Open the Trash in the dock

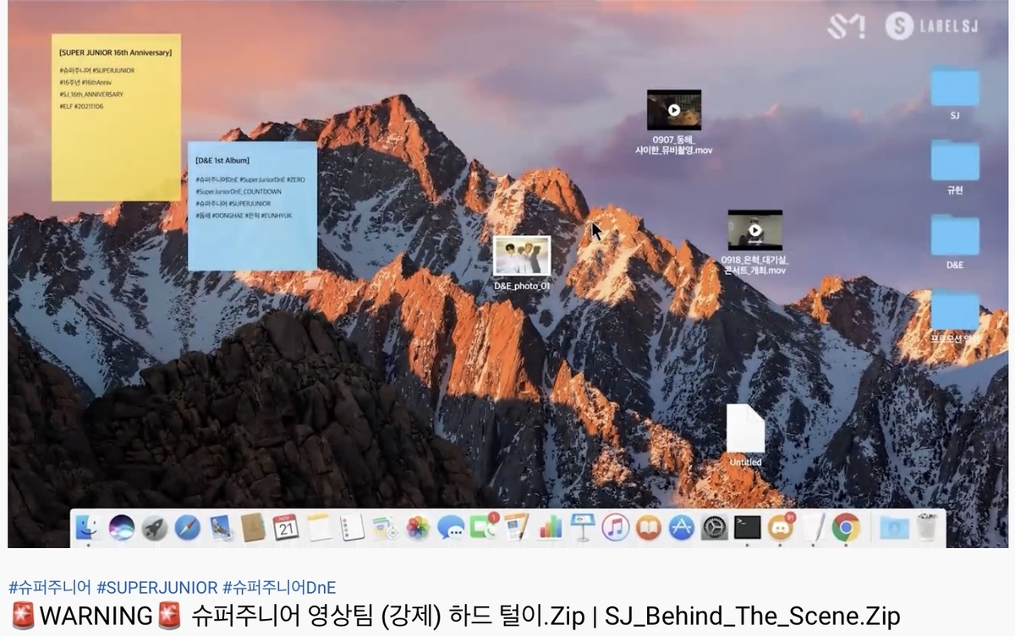927,528
